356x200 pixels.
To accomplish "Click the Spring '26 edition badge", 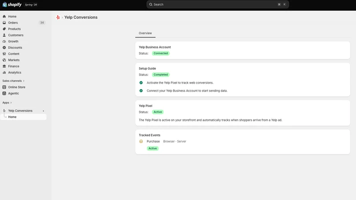I will (x=31, y=4).
